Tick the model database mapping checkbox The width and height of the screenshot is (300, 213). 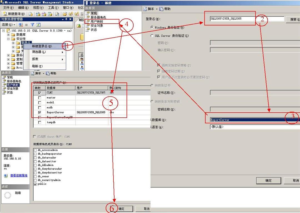tap(40, 103)
